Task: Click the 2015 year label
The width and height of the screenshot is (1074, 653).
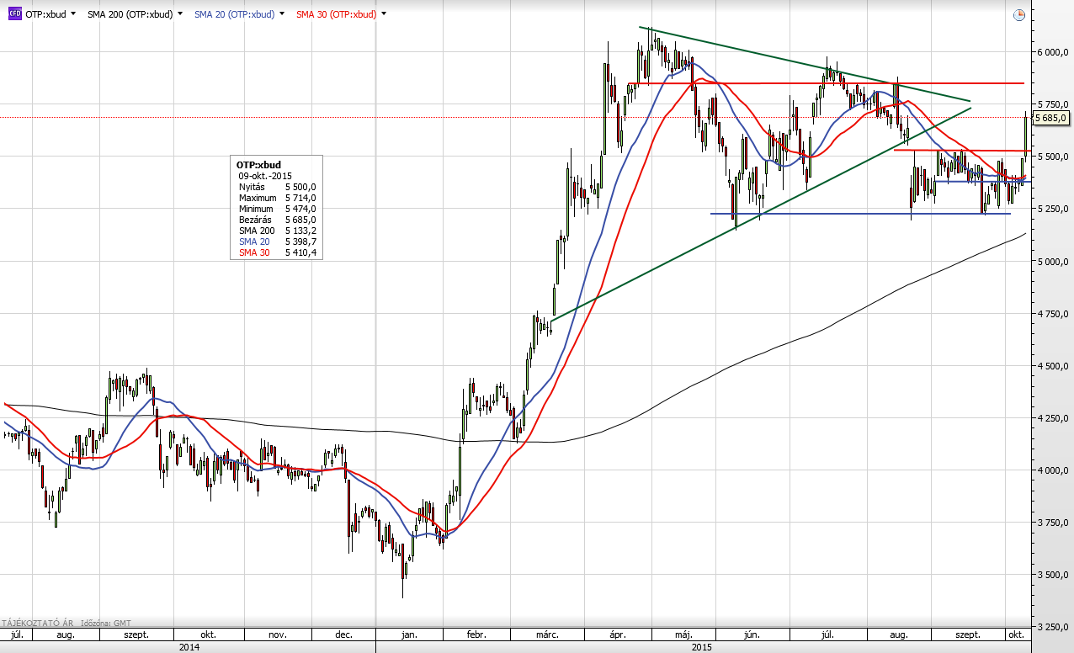Action: [x=703, y=647]
